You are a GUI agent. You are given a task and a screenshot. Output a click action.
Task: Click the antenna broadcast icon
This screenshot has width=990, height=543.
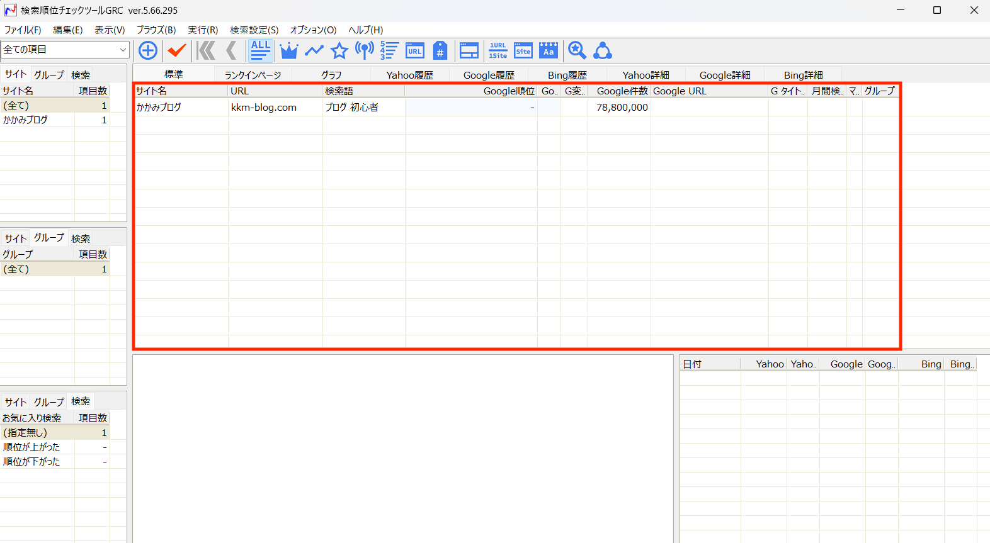(365, 50)
